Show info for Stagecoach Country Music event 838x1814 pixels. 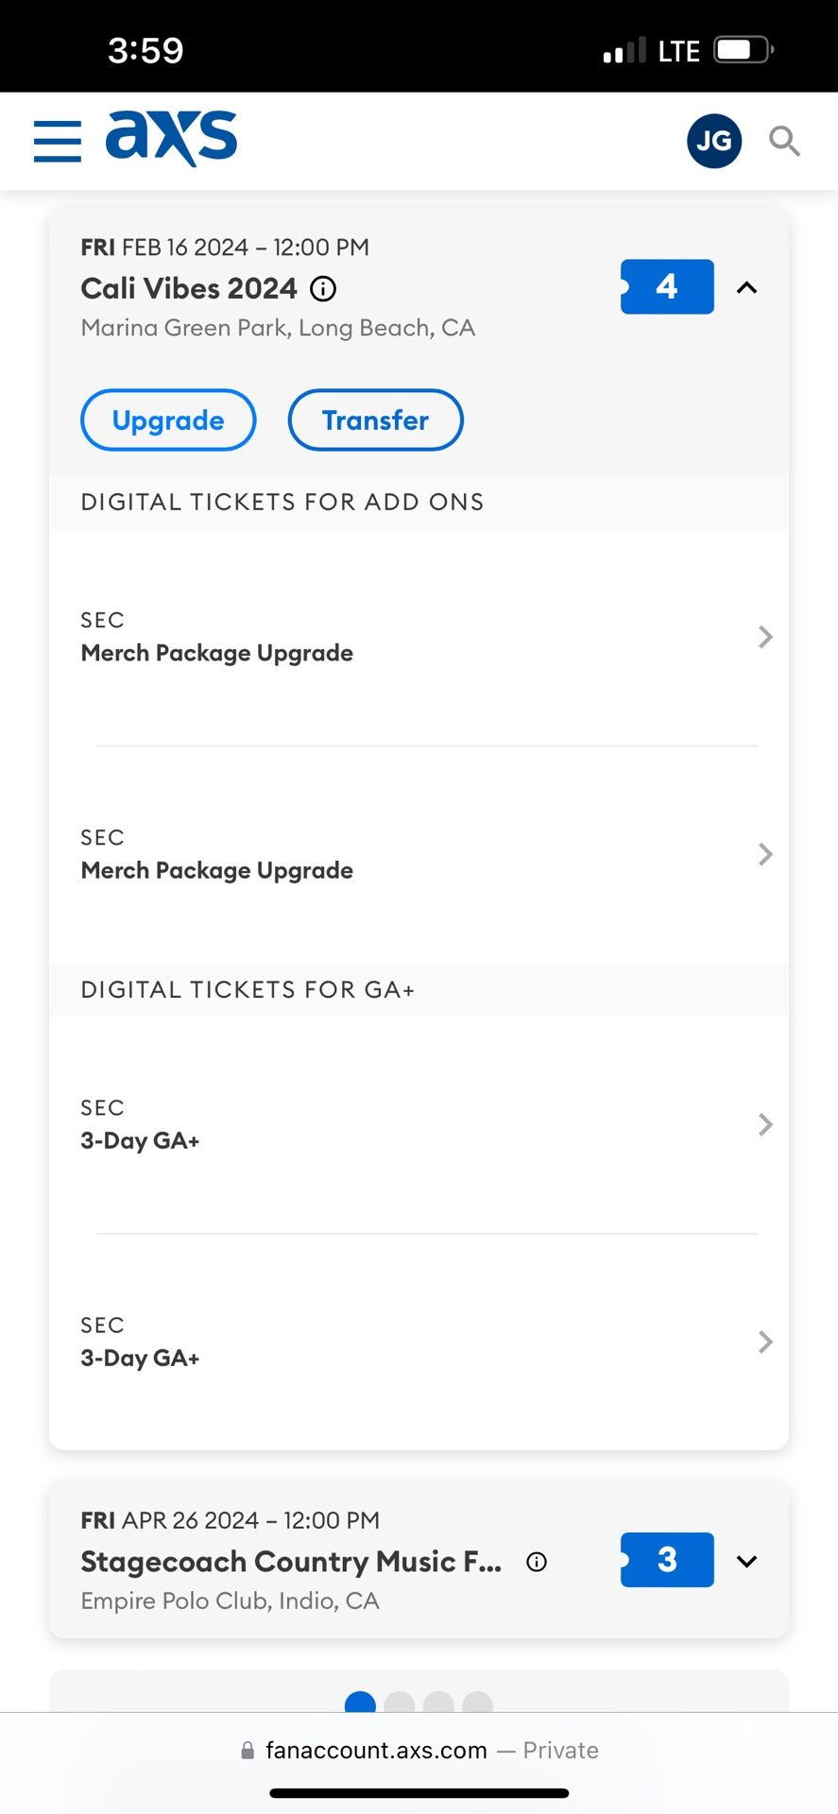537,1562
